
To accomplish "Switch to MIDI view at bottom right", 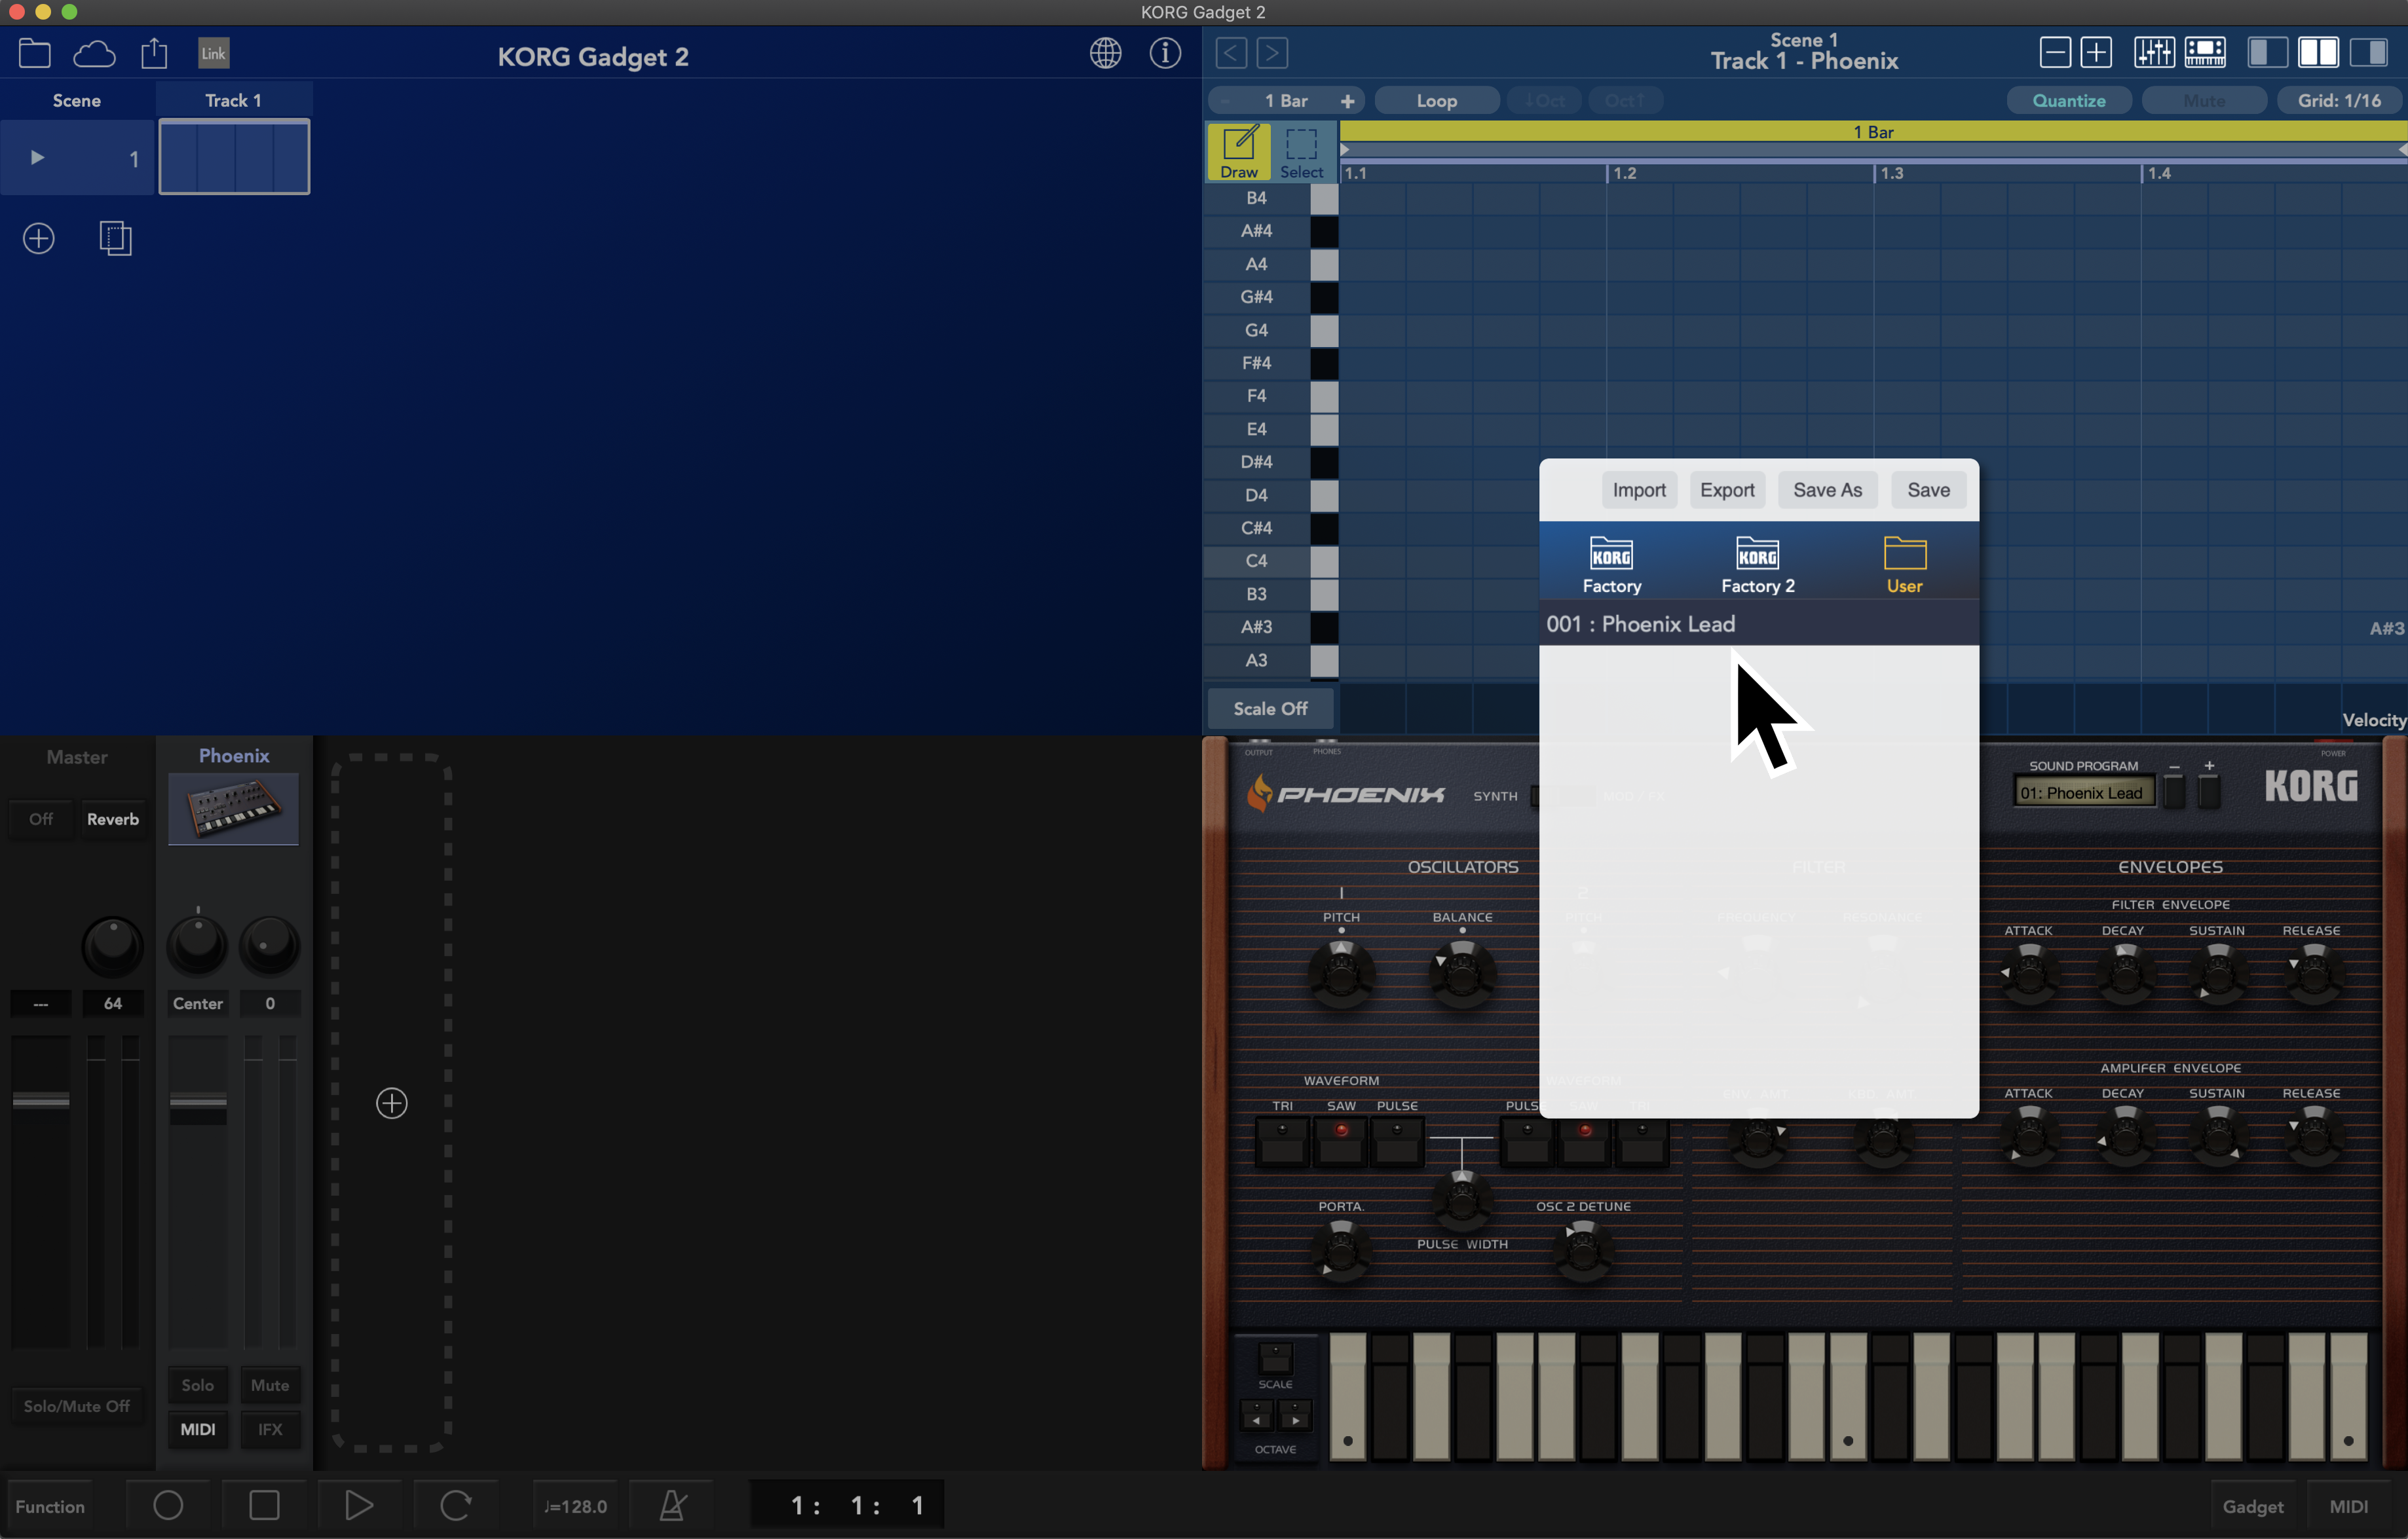I will pos(2348,1506).
